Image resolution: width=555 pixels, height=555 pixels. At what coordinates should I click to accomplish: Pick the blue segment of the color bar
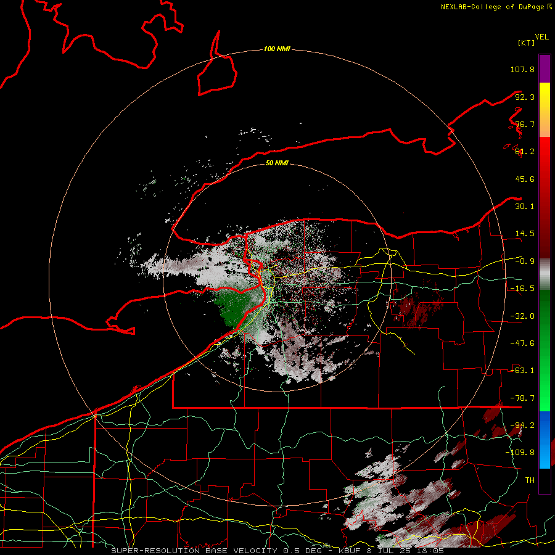[545, 440]
